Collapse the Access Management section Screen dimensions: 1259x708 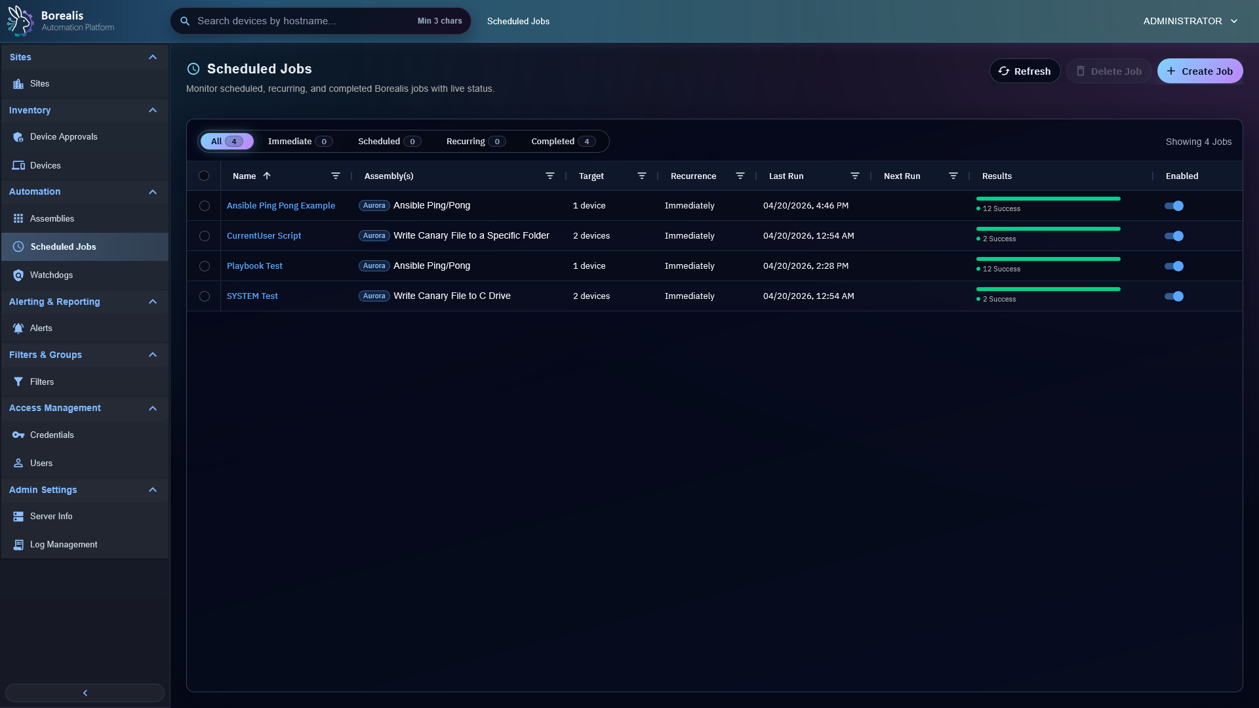click(153, 408)
